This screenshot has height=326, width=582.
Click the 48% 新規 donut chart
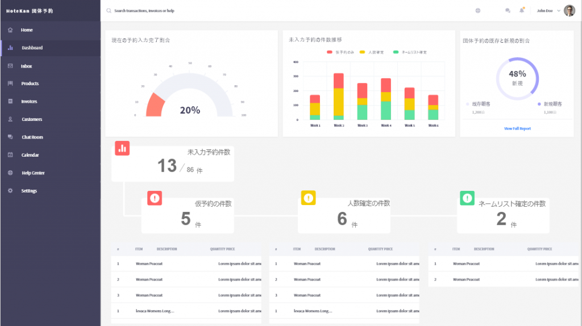pos(517,78)
